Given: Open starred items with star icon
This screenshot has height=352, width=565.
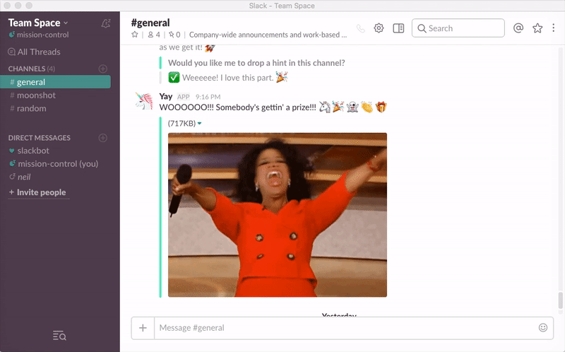Looking at the screenshot, I should coord(537,28).
